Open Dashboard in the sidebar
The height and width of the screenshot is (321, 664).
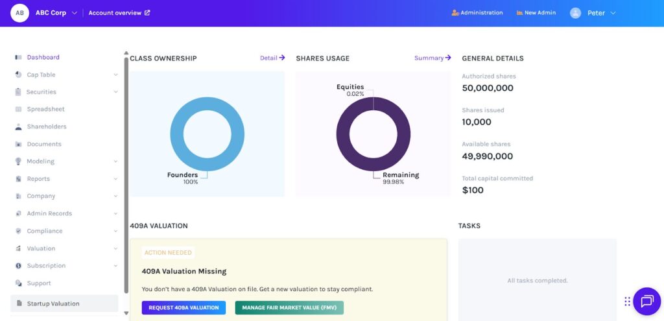click(43, 57)
